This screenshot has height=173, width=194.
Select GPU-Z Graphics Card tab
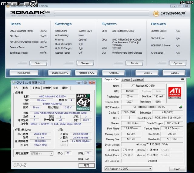(x=112, y=79)
